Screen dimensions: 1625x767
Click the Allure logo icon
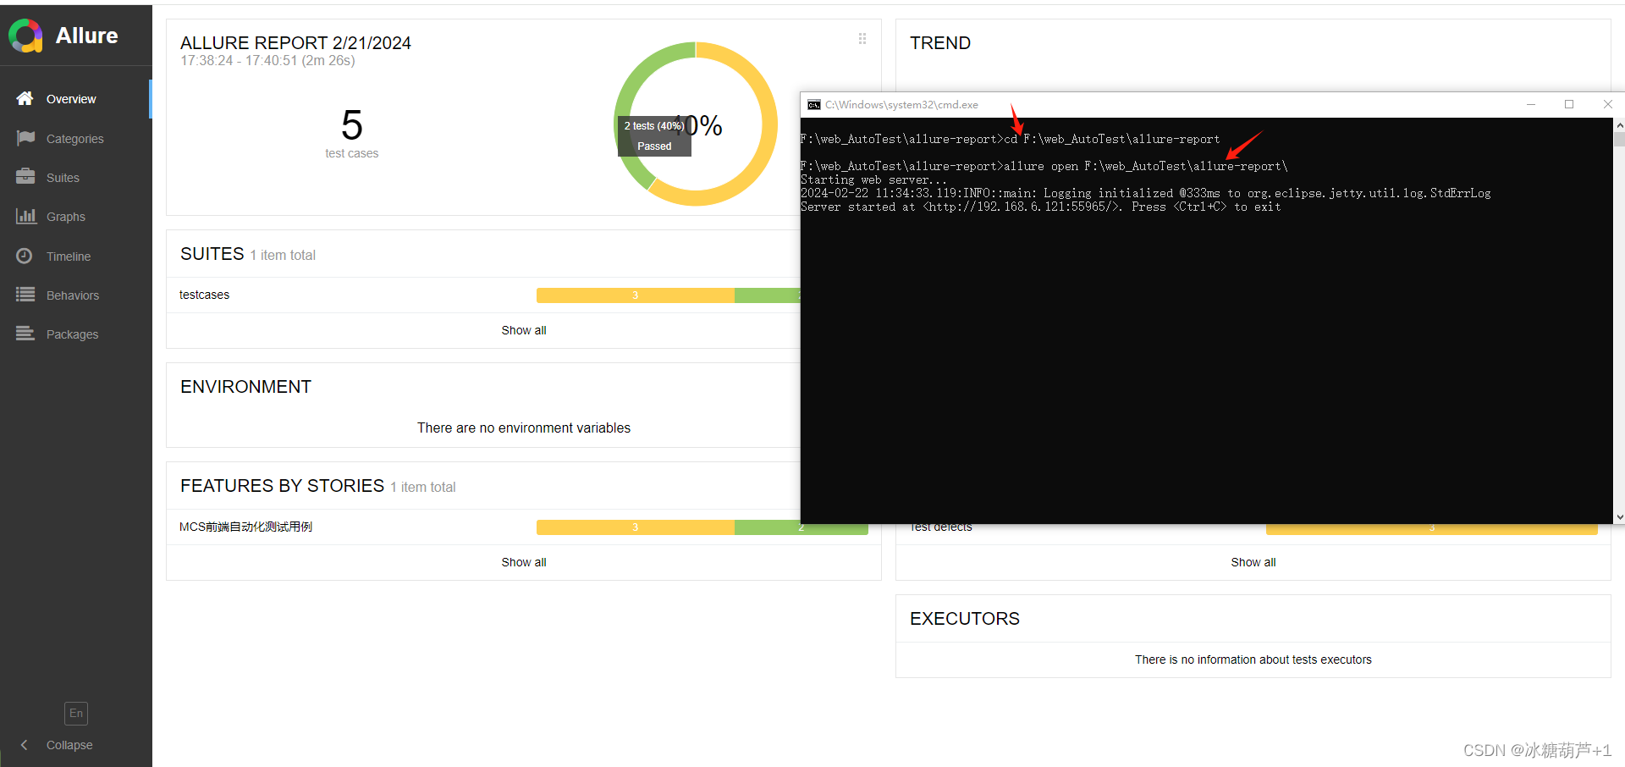26,36
